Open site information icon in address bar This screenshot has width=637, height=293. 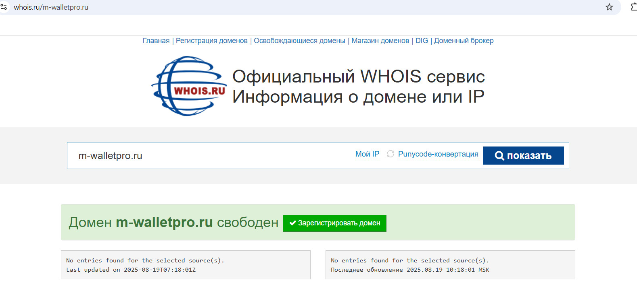pyautogui.click(x=4, y=7)
